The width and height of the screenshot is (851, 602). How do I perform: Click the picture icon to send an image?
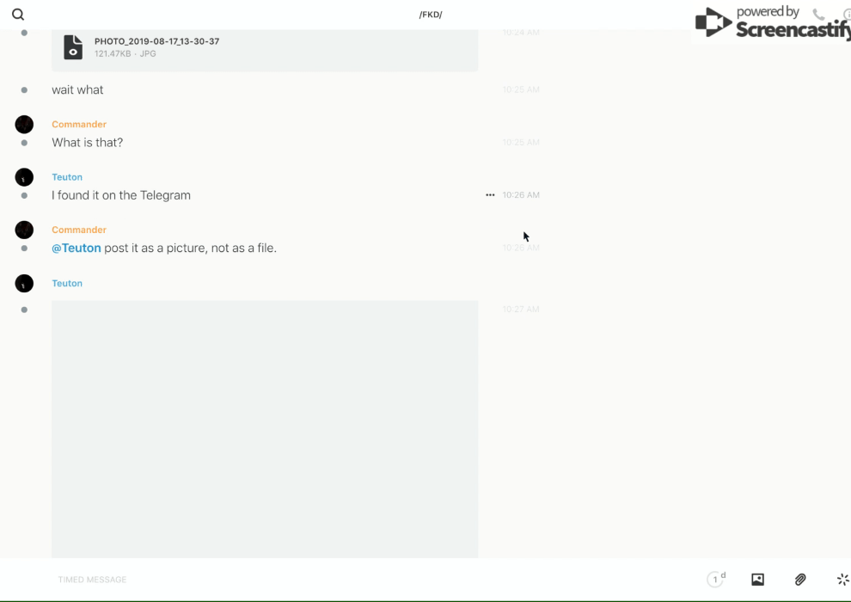click(757, 580)
